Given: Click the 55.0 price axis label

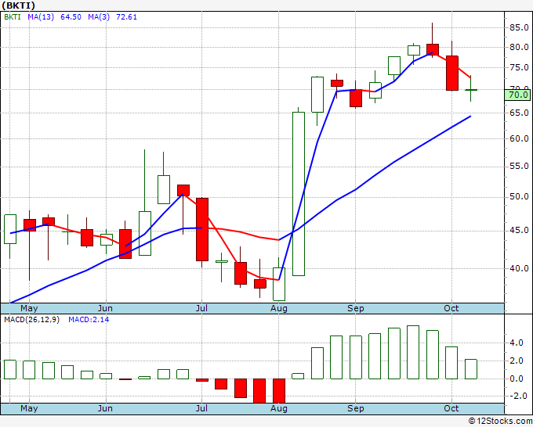Looking at the screenshot, I should click(x=519, y=167).
